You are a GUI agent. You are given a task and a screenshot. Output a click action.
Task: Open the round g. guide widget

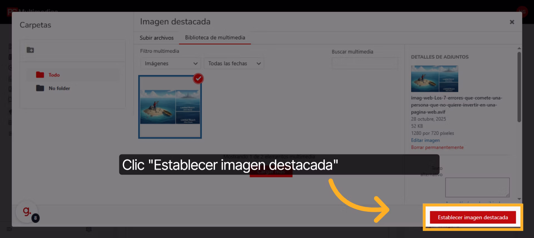(x=27, y=212)
